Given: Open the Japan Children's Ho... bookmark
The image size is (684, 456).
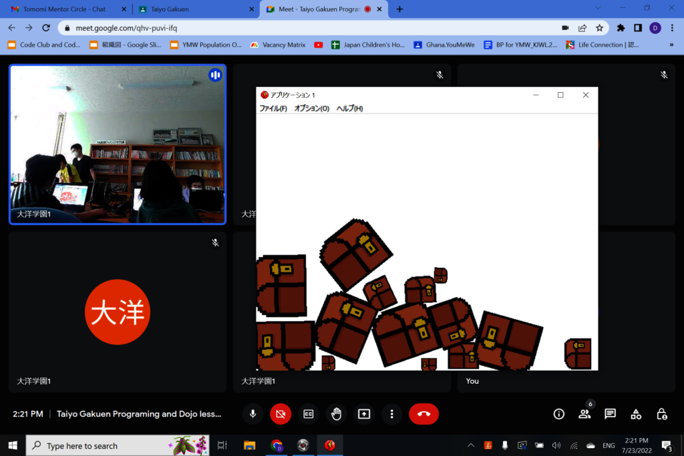Looking at the screenshot, I should pyautogui.click(x=368, y=45).
